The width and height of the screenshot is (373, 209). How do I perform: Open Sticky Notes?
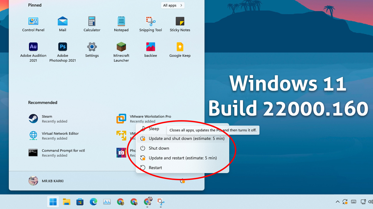pos(180,24)
